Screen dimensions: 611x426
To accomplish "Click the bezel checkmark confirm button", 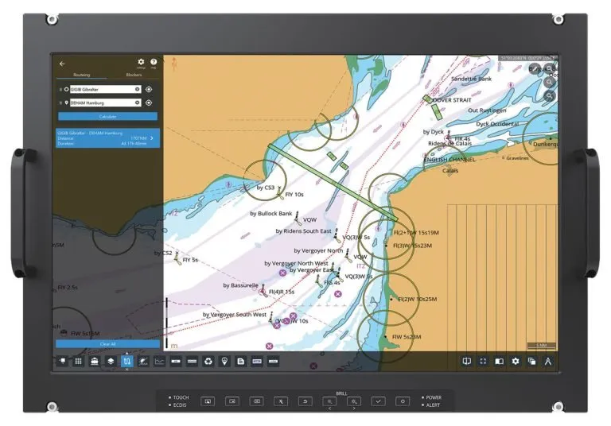I will pyautogui.click(x=379, y=401).
